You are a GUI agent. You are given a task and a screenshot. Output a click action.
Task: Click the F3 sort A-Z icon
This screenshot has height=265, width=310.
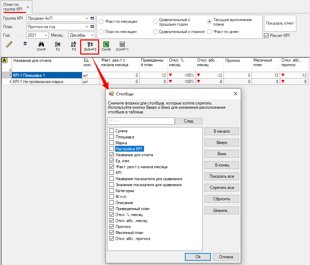click(x=73, y=44)
